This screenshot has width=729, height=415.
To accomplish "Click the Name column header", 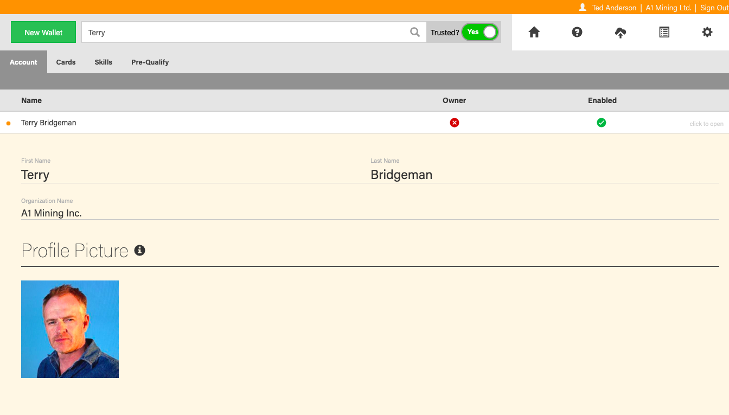I will (x=31, y=100).
